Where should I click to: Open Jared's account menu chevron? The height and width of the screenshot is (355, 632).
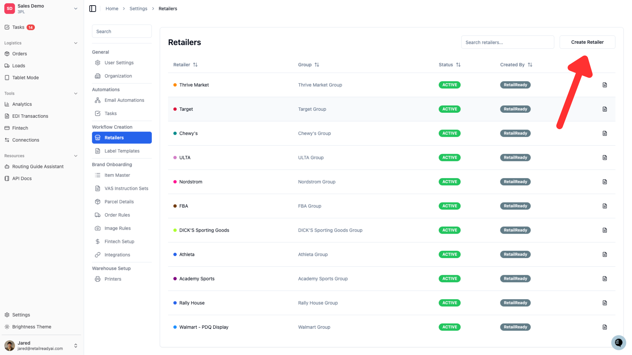click(x=76, y=345)
